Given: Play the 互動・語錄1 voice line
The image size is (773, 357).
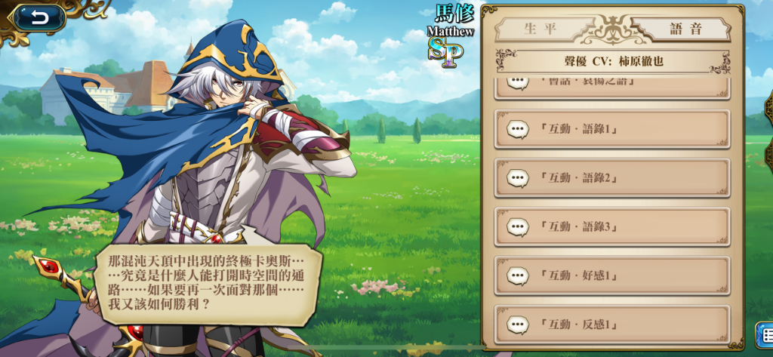Looking at the screenshot, I should (x=612, y=129).
